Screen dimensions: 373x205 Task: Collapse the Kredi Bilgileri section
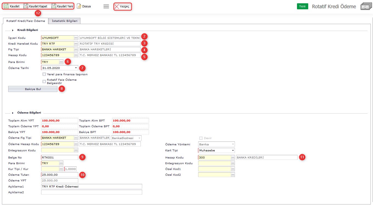click(13, 30)
